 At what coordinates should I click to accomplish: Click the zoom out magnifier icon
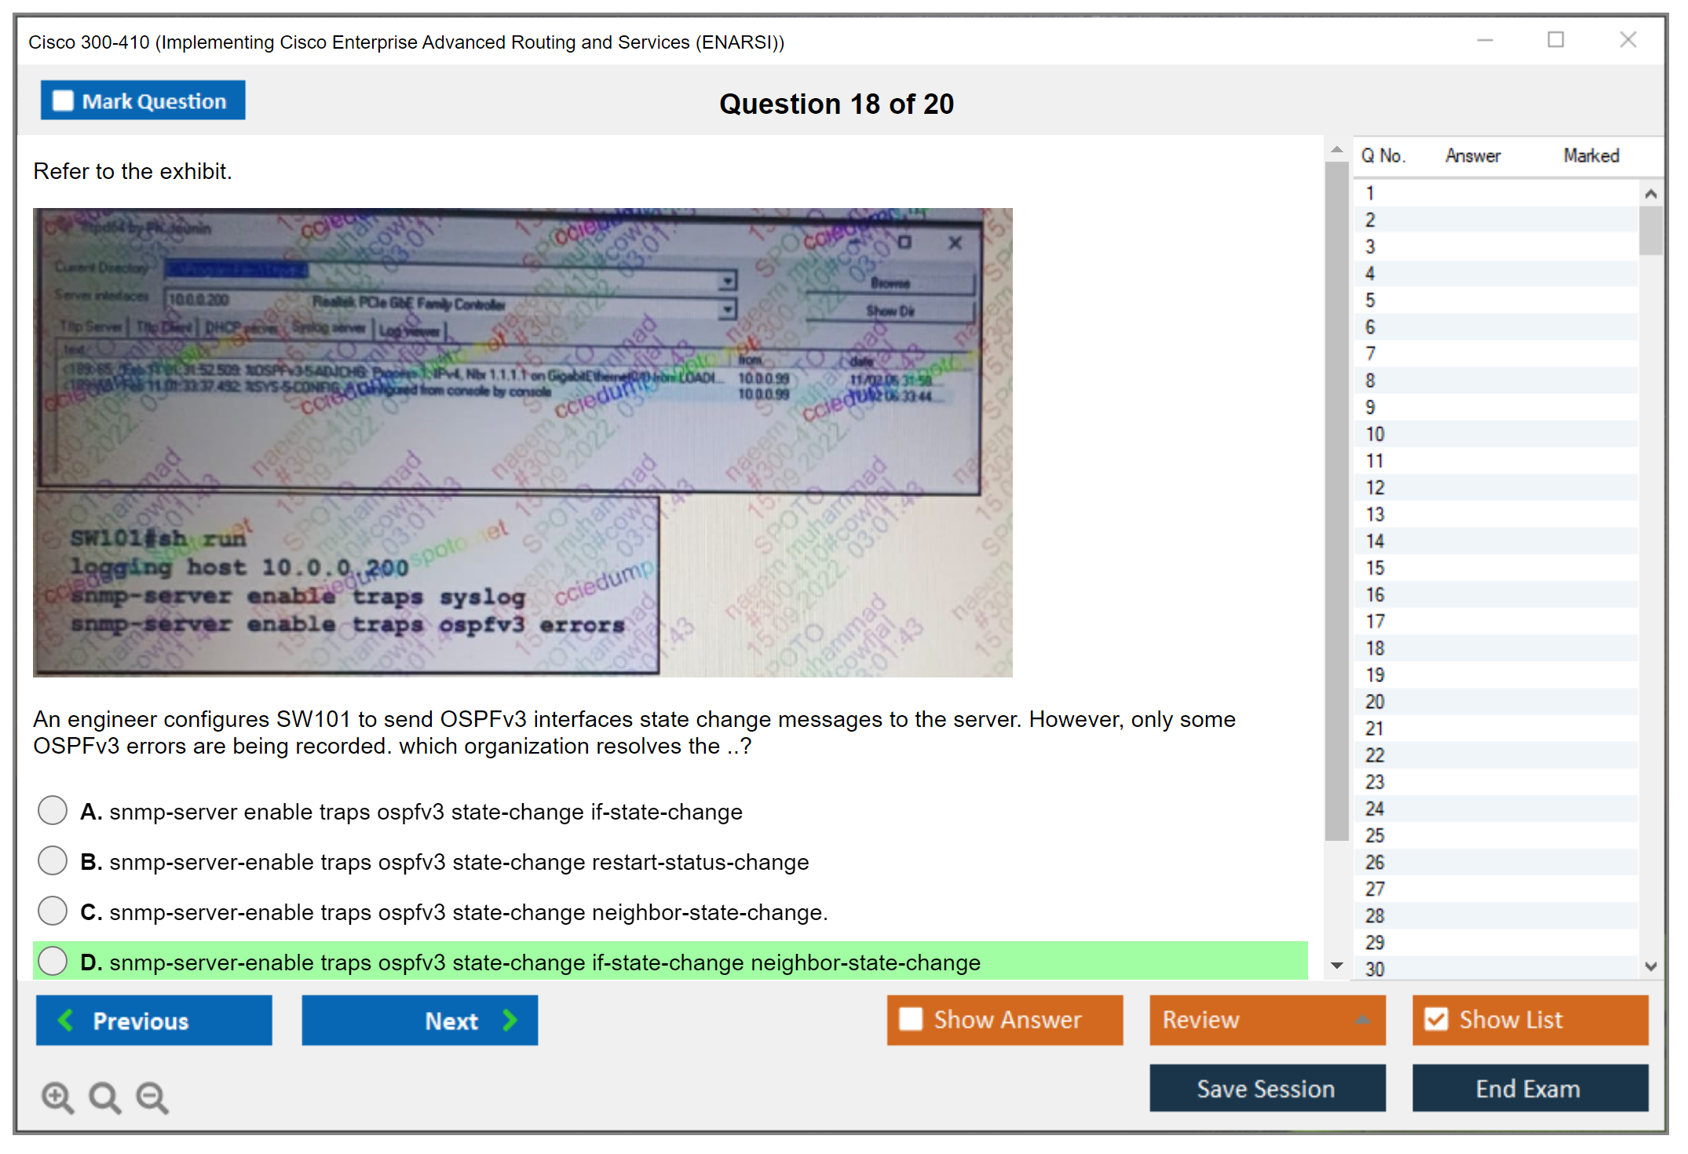pos(152,1097)
